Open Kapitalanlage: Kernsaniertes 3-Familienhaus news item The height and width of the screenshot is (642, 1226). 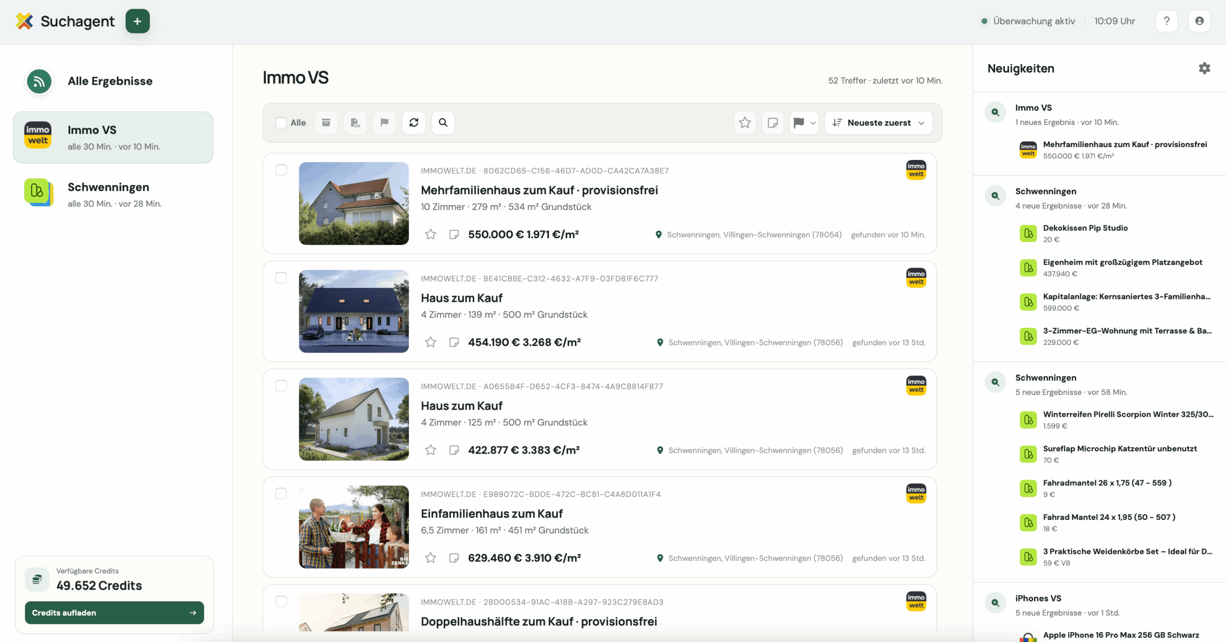point(1116,302)
